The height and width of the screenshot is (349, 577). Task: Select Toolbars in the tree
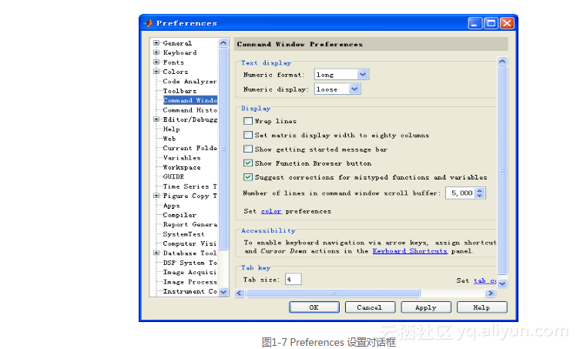179,91
